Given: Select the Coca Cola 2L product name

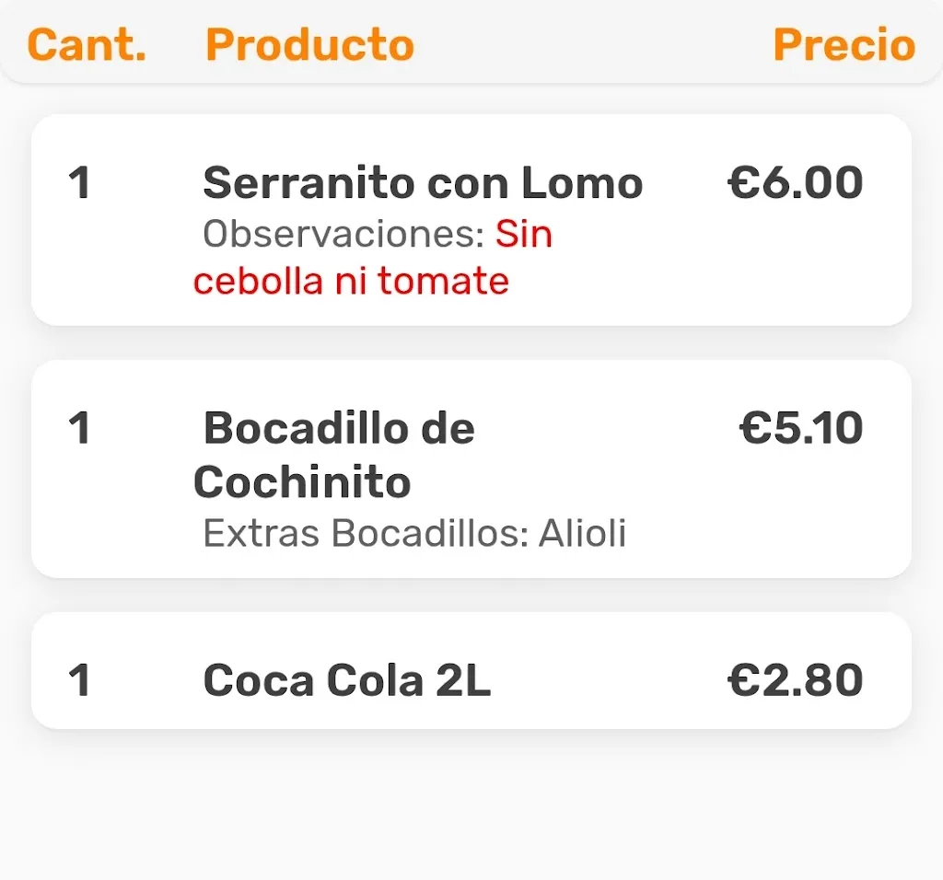Looking at the screenshot, I should coord(347,681).
